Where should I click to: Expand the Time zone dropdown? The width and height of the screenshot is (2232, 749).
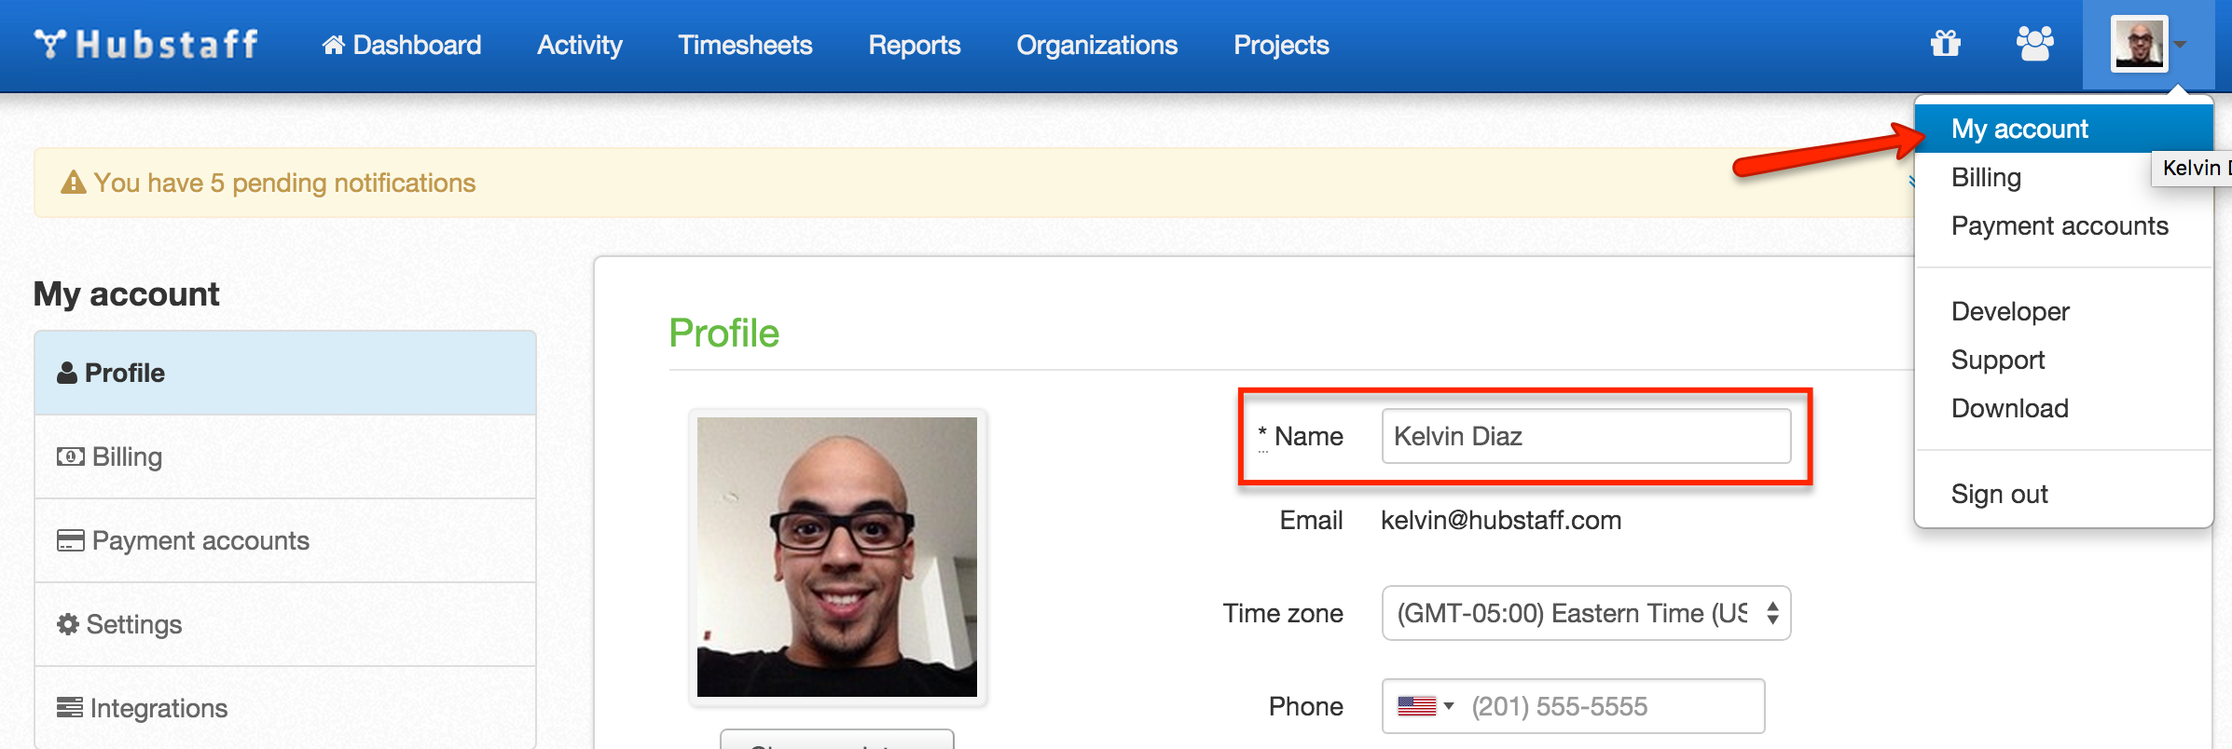pyautogui.click(x=1585, y=613)
